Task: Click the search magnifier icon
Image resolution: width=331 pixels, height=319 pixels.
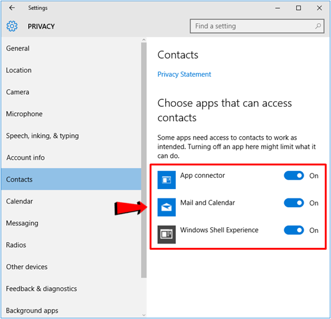Action: (x=318, y=26)
